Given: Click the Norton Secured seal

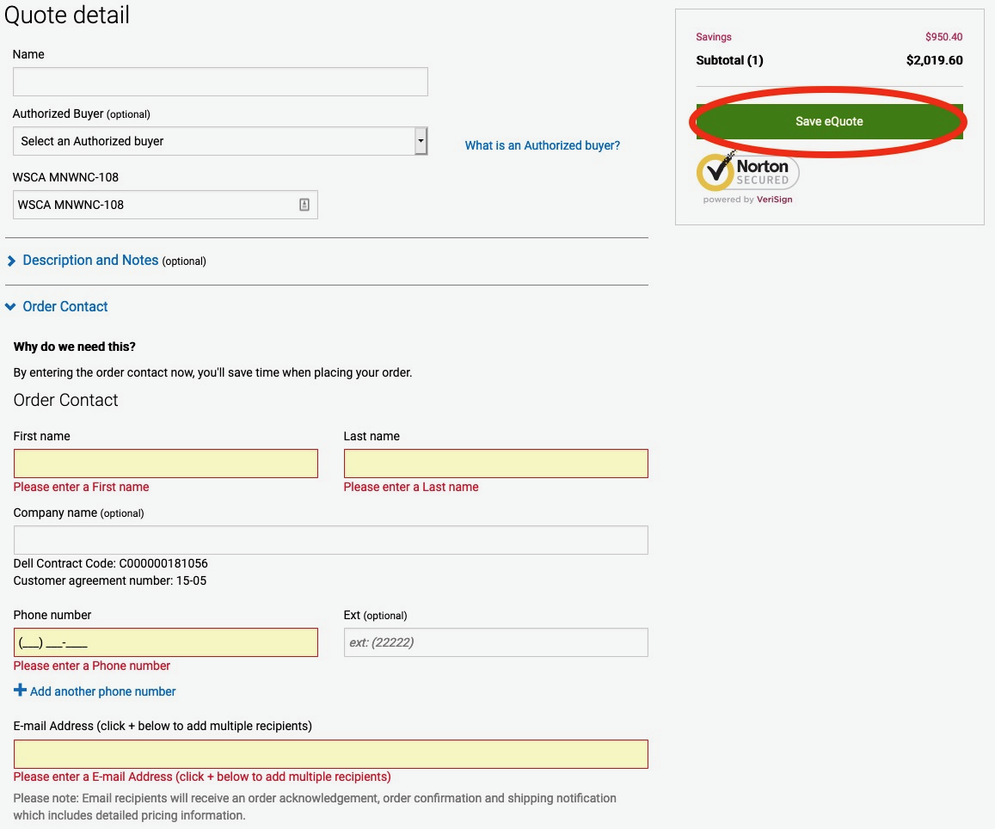Looking at the screenshot, I should click(x=747, y=172).
